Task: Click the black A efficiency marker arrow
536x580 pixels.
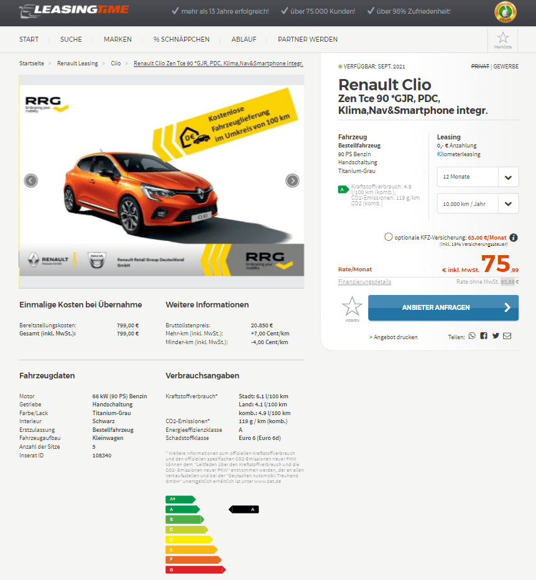Action: (x=244, y=509)
